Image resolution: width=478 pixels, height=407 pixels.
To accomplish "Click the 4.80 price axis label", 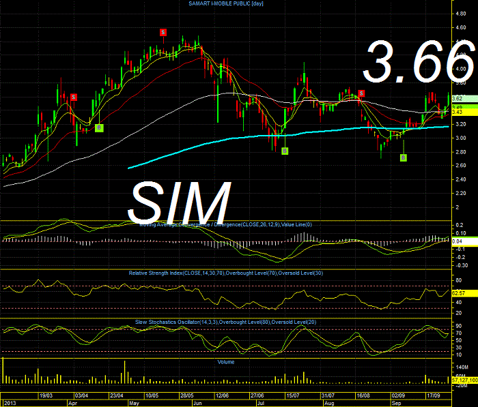I will pyautogui.click(x=461, y=14).
